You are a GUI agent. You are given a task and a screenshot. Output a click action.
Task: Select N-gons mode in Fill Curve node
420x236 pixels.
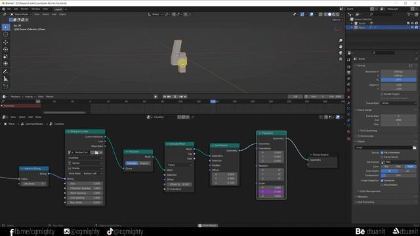tap(144, 163)
